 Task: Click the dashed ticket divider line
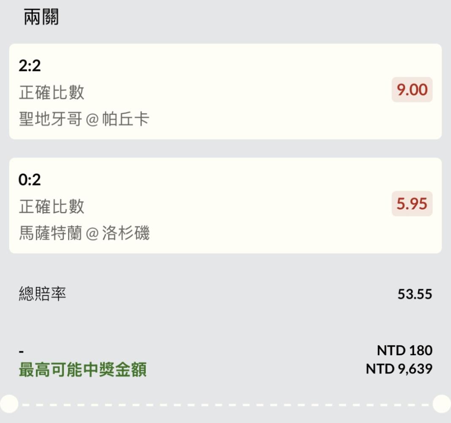pyautogui.click(x=225, y=405)
